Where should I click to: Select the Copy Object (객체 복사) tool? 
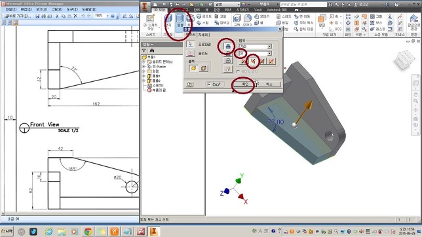[x=303, y=23]
